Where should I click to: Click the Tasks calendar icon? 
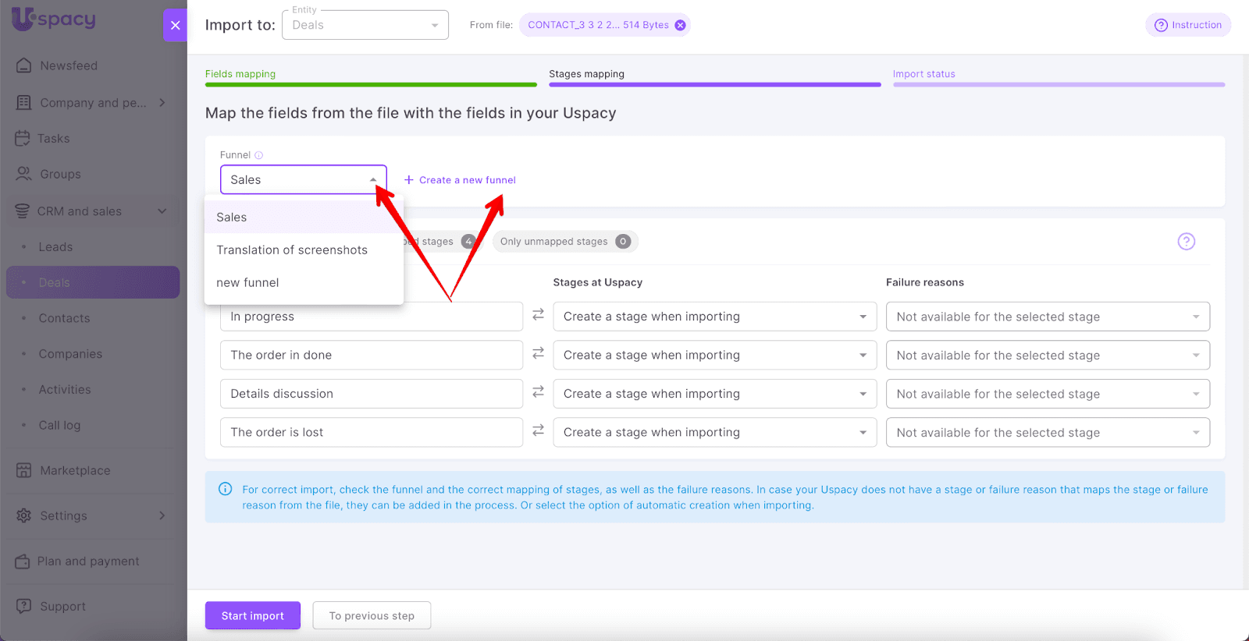pyautogui.click(x=23, y=138)
